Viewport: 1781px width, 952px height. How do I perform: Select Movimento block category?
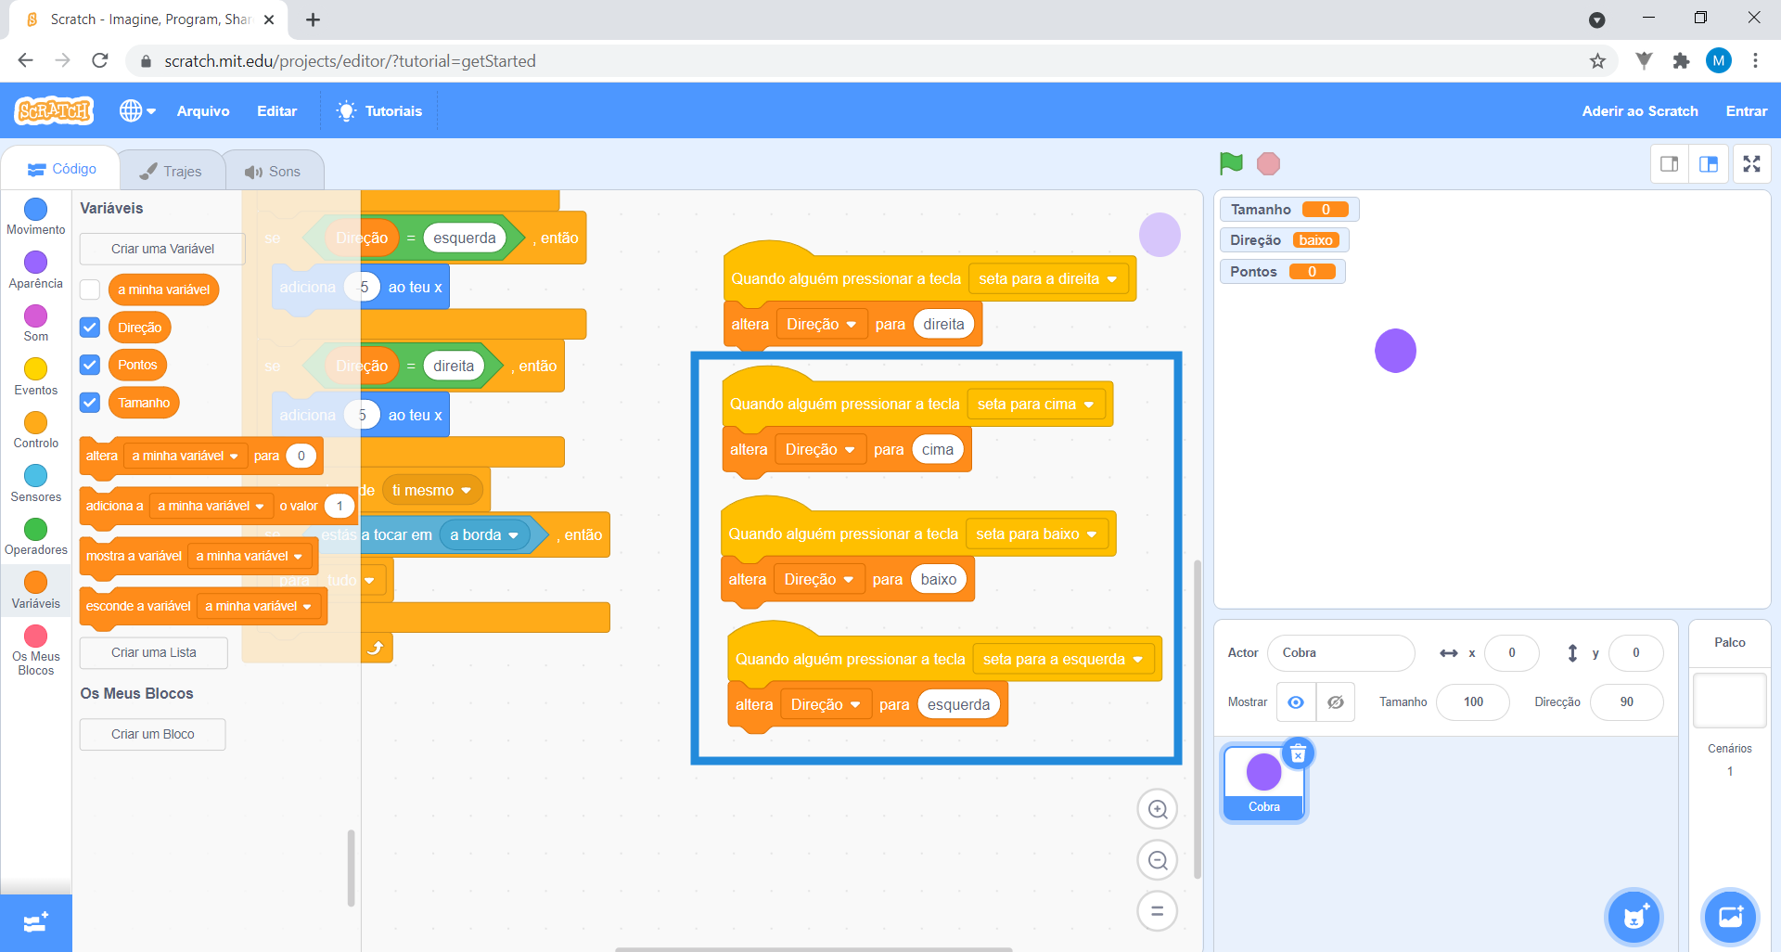pyautogui.click(x=36, y=217)
